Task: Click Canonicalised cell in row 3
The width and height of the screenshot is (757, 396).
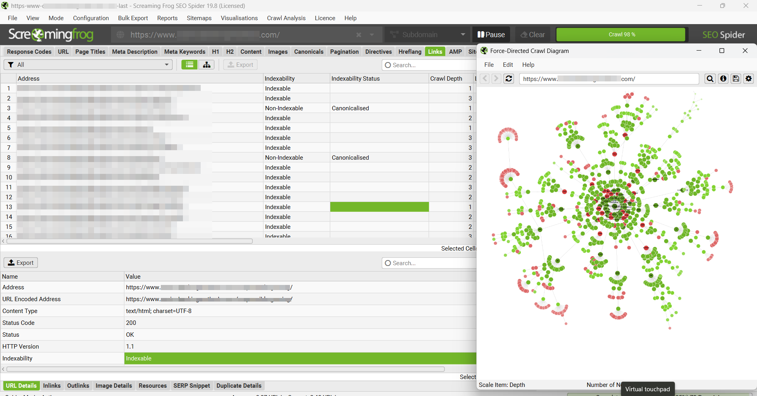Action: 379,108
